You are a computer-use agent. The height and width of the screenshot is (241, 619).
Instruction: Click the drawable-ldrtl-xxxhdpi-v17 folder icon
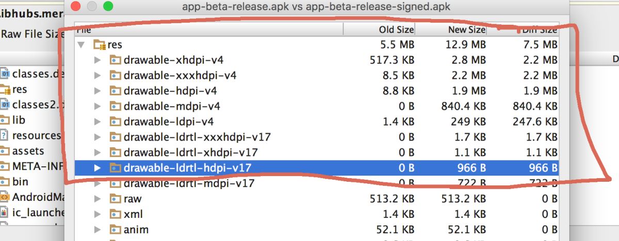click(x=115, y=137)
